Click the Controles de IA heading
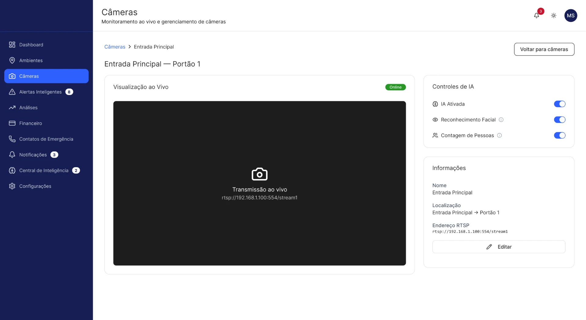The image size is (586, 320). click(x=453, y=87)
